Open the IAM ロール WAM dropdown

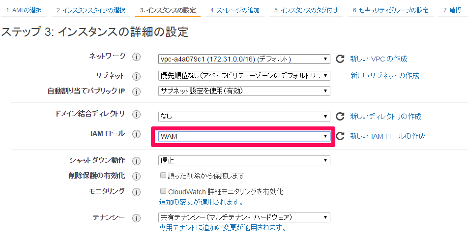(x=244, y=136)
